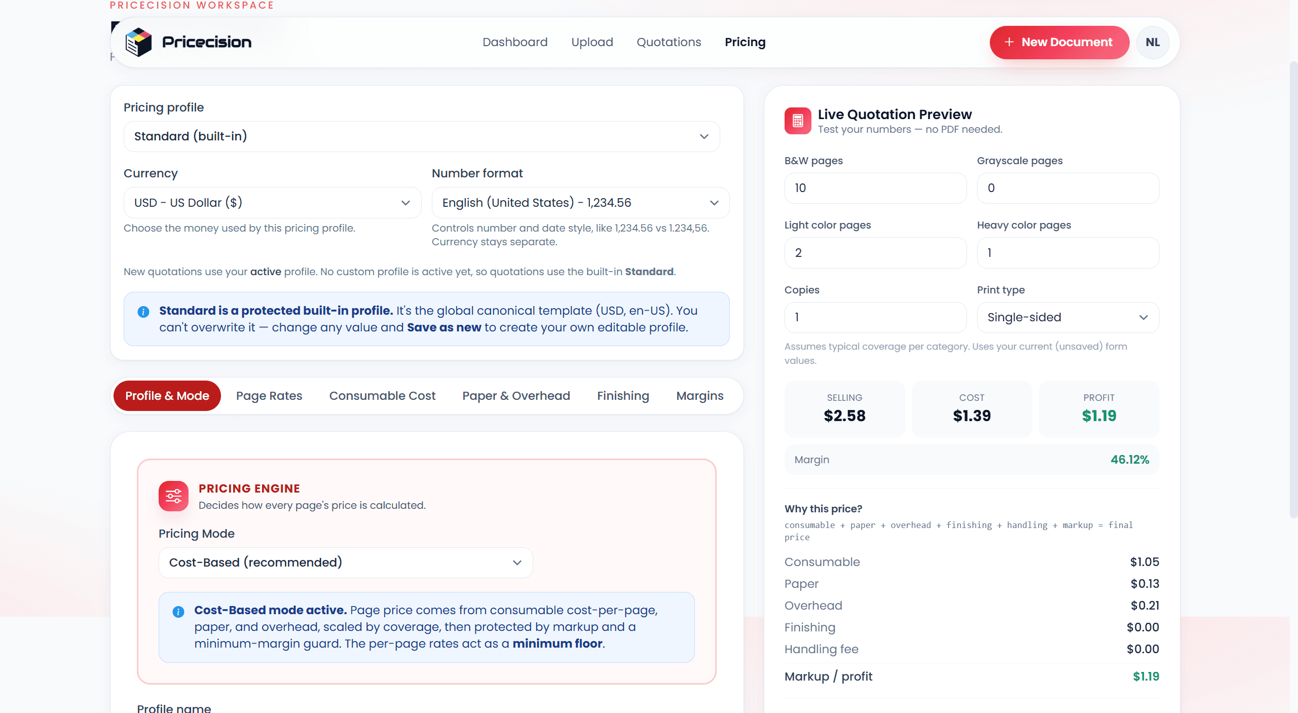Click the 'PRICECISION WORKSPACE' header text
1298x713 pixels.
[x=192, y=5]
